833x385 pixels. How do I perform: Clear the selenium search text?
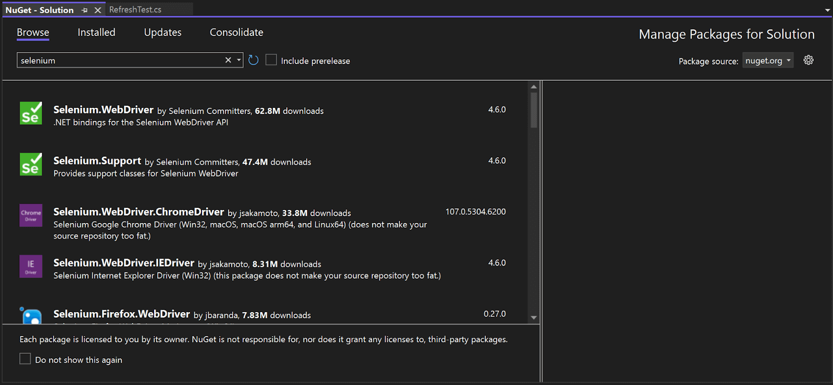tap(228, 60)
